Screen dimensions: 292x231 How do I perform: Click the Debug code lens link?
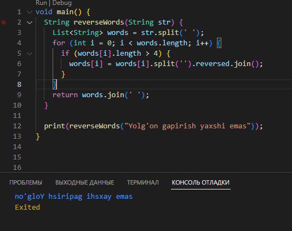62,3
